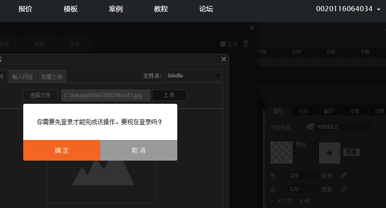The width and height of the screenshot is (386, 208).
Task: Open 模板 in the top navigation
Action: pos(71,9)
